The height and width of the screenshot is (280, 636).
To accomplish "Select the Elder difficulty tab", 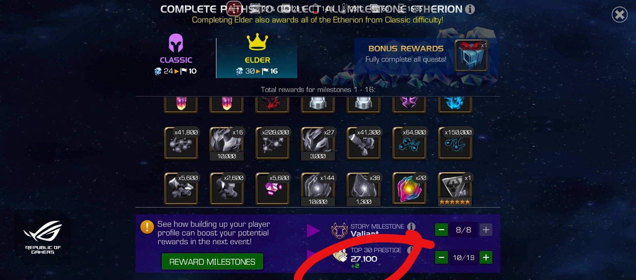I will pyautogui.click(x=257, y=55).
